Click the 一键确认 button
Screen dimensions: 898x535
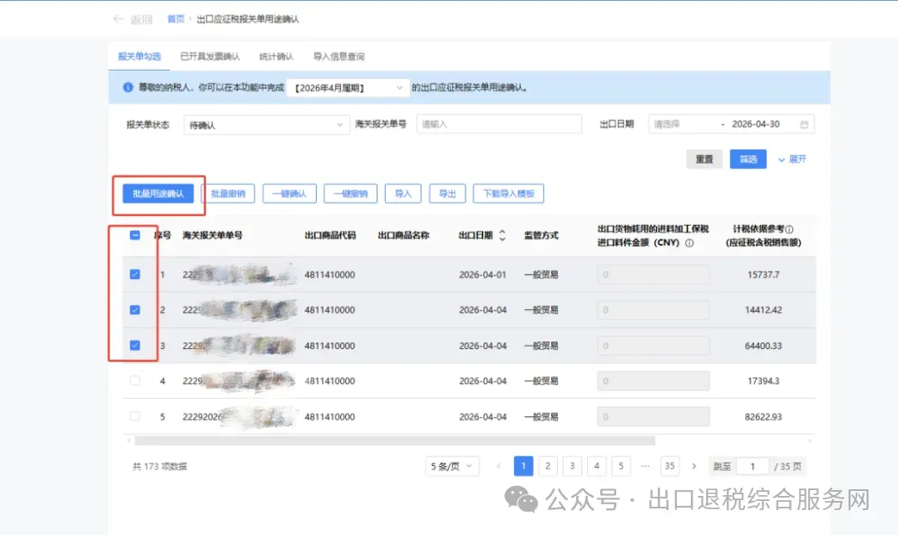coord(289,194)
